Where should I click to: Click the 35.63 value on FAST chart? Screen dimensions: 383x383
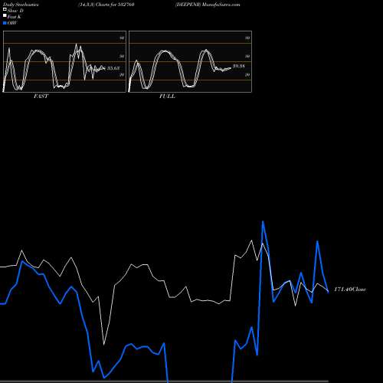tap(113, 68)
